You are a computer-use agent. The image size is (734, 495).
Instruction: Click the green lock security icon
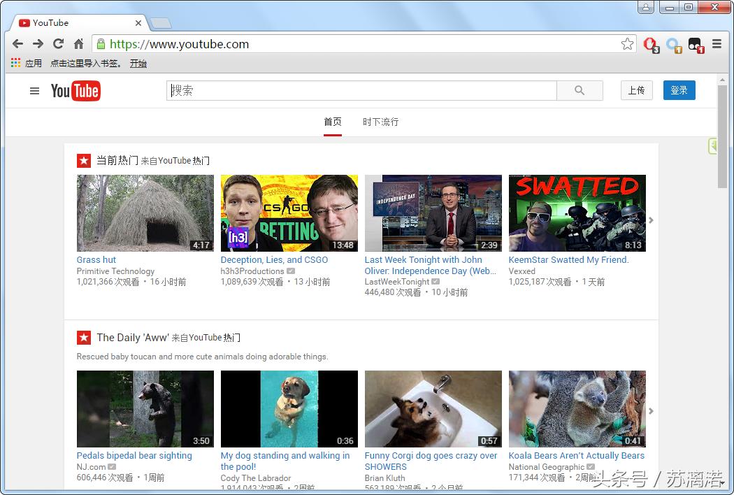(x=100, y=44)
